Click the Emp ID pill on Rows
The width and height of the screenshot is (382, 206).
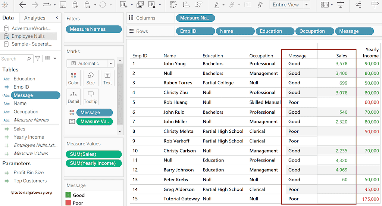point(195,31)
